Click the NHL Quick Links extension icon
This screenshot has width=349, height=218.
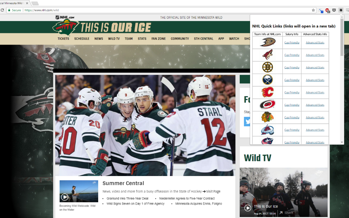tap(341, 10)
